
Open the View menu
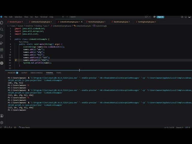pos(26,17)
